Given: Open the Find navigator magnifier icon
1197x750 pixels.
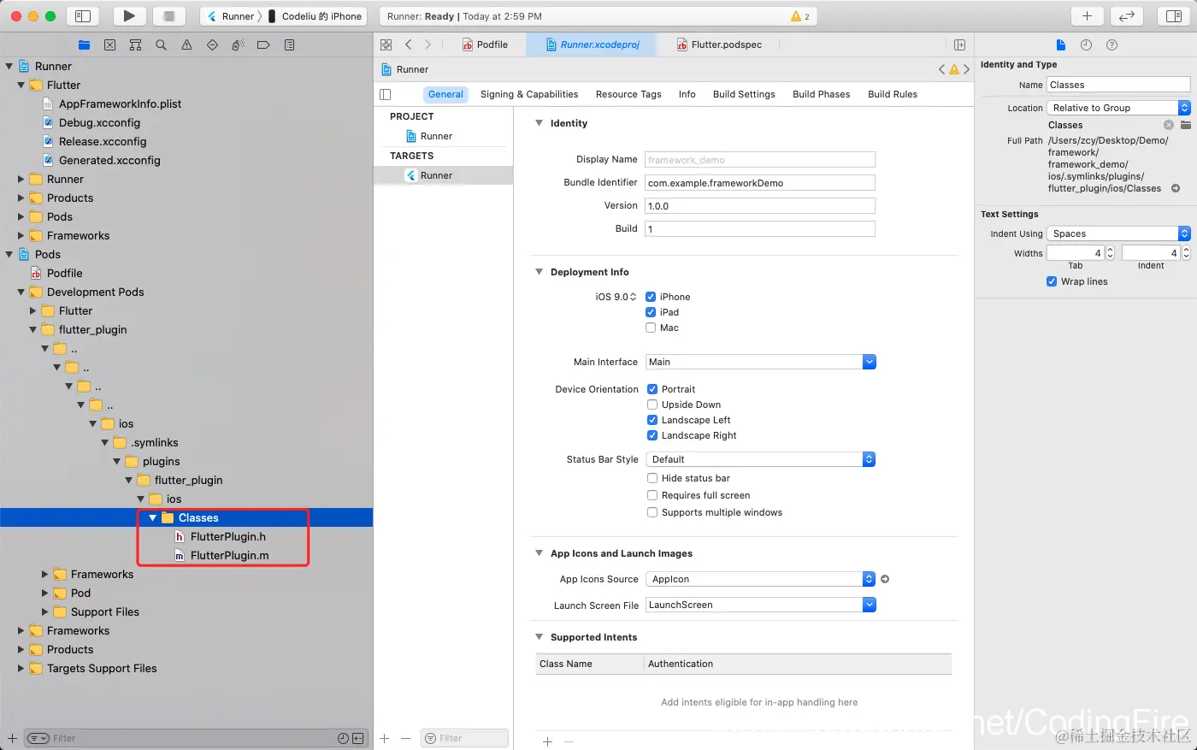Looking at the screenshot, I should pos(161,45).
